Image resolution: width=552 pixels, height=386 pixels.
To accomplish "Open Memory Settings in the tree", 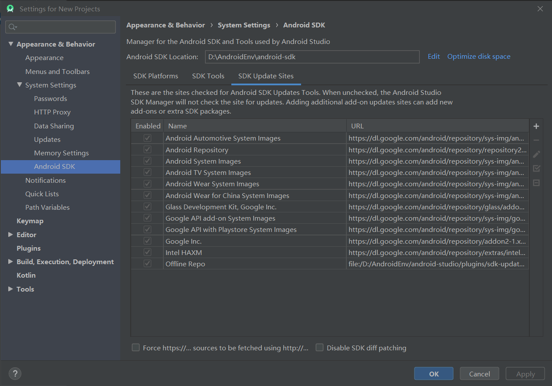I will (61, 153).
